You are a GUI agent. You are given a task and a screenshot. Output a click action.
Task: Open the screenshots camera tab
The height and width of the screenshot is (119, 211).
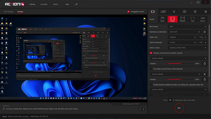point(184,12)
